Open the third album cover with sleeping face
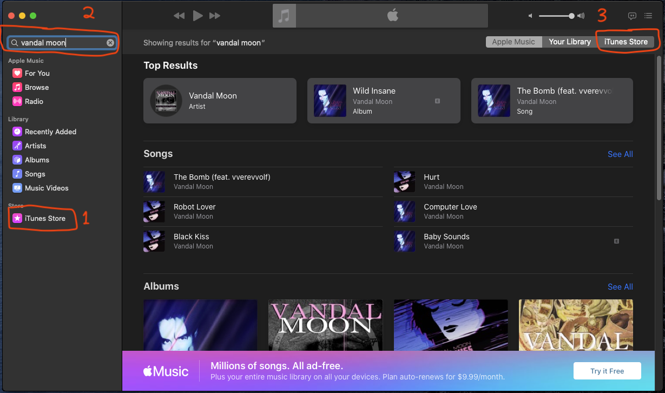The width and height of the screenshot is (665, 393). 451,325
